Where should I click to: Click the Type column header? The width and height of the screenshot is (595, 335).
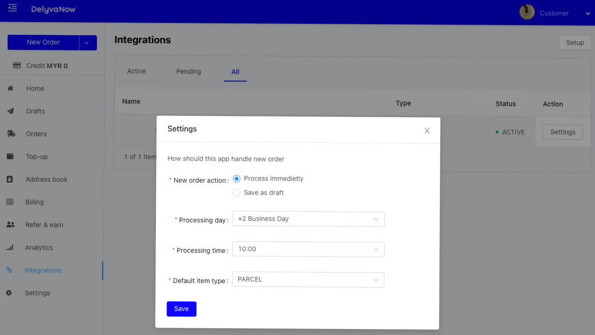tap(403, 103)
